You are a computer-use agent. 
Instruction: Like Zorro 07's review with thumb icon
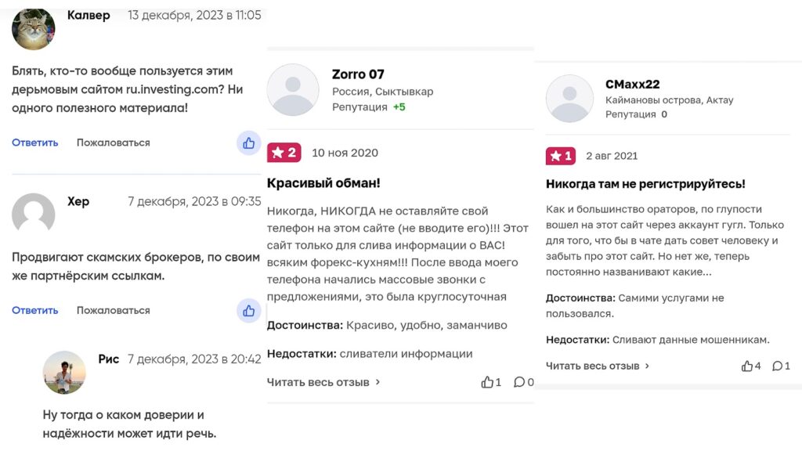click(486, 383)
